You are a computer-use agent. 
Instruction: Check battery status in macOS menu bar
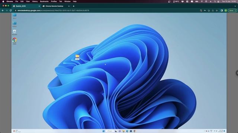tap(197, 1)
